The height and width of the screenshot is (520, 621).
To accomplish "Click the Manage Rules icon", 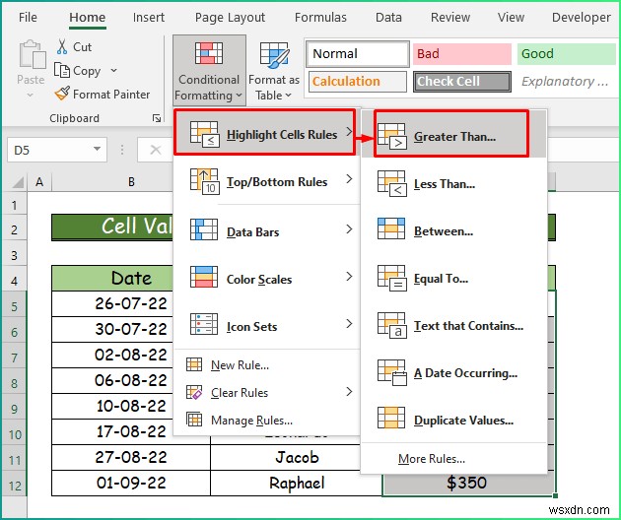I will click(194, 420).
